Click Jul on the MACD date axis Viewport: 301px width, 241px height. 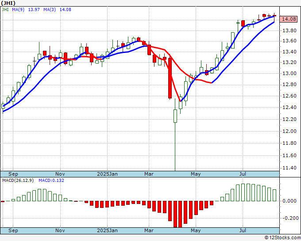[243, 230]
